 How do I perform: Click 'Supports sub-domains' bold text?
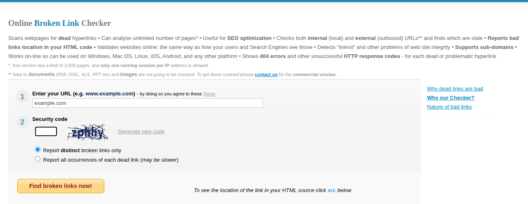[x=484, y=47]
